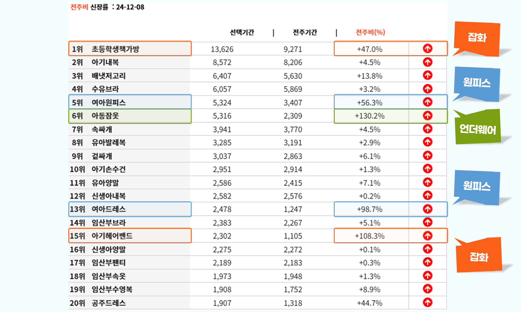
Task: Click the up-arrow icon for 여아드레스
Action: (x=428, y=209)
